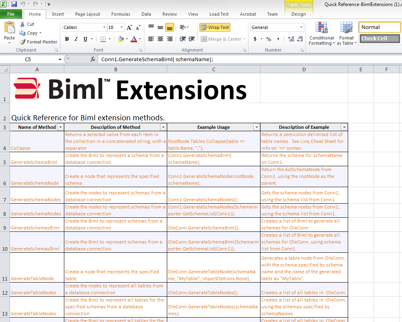
Task: Click the Top Align icon
Action: [151, 27]
